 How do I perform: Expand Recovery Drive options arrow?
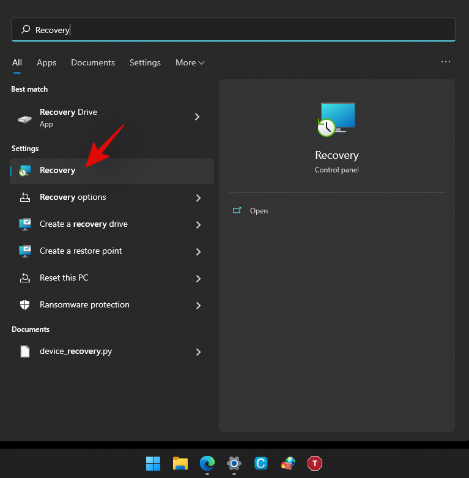click(x=197, y=117)
